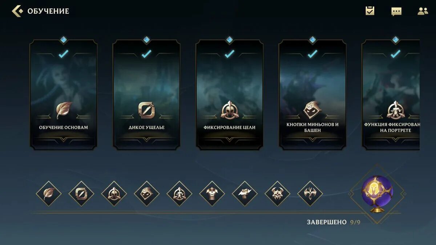Viewport: 436px width, 245px height.
Task: Select the horned helmet icon in the progress row
Action: pyautogui.click(x=278, y=193)
